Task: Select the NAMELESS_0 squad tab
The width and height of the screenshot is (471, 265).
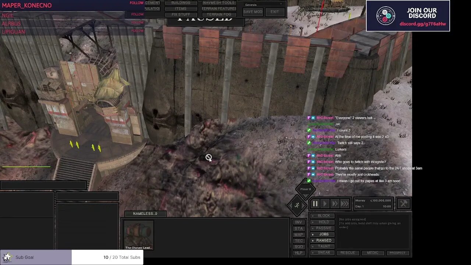Action: coord(145,214)
